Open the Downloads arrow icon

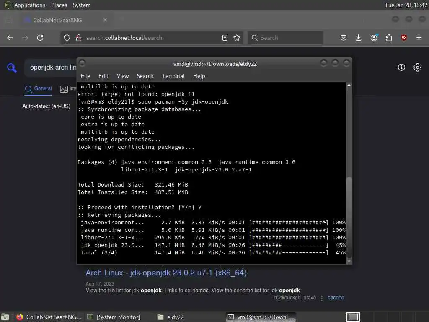click(359, 38)
